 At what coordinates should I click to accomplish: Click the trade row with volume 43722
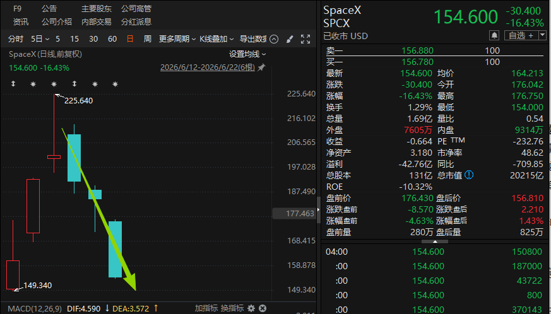(434, 281)
